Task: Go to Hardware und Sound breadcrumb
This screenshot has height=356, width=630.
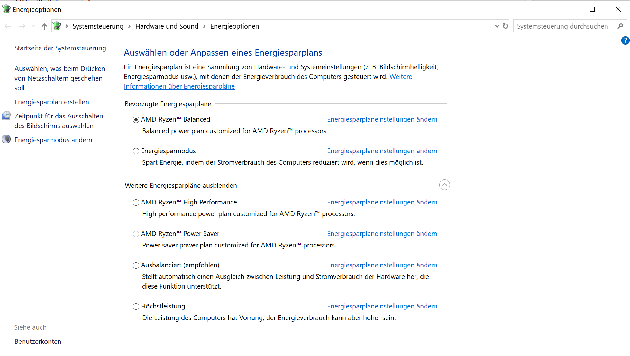Action: coord(167,26)
